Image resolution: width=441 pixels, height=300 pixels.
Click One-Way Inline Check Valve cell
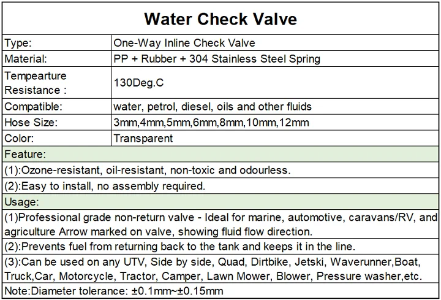click(x=275, y=43)
